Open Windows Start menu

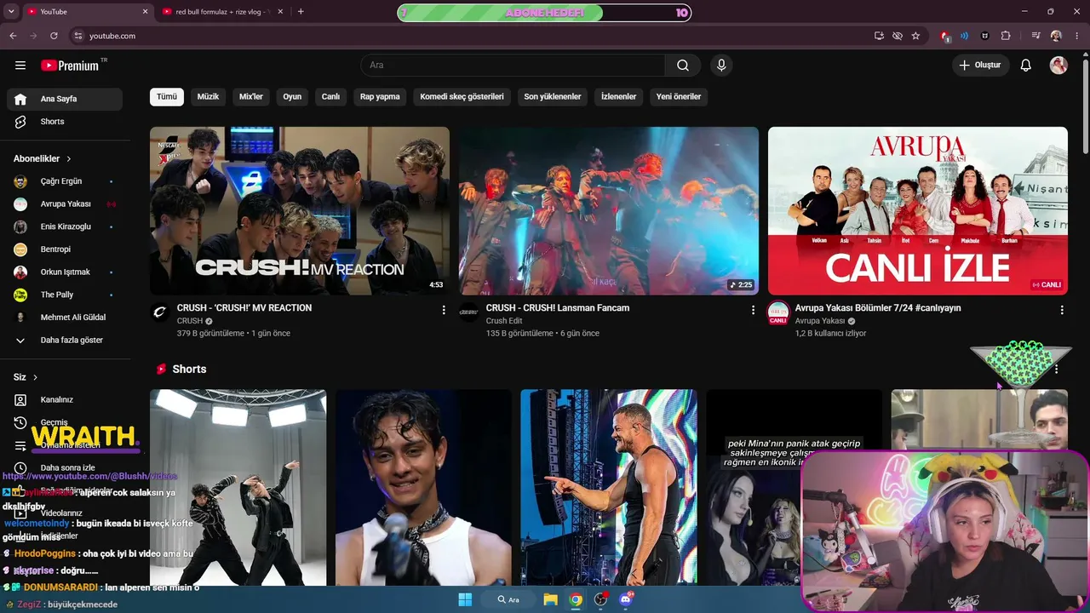pyautogui.click(x=465, y=599)
